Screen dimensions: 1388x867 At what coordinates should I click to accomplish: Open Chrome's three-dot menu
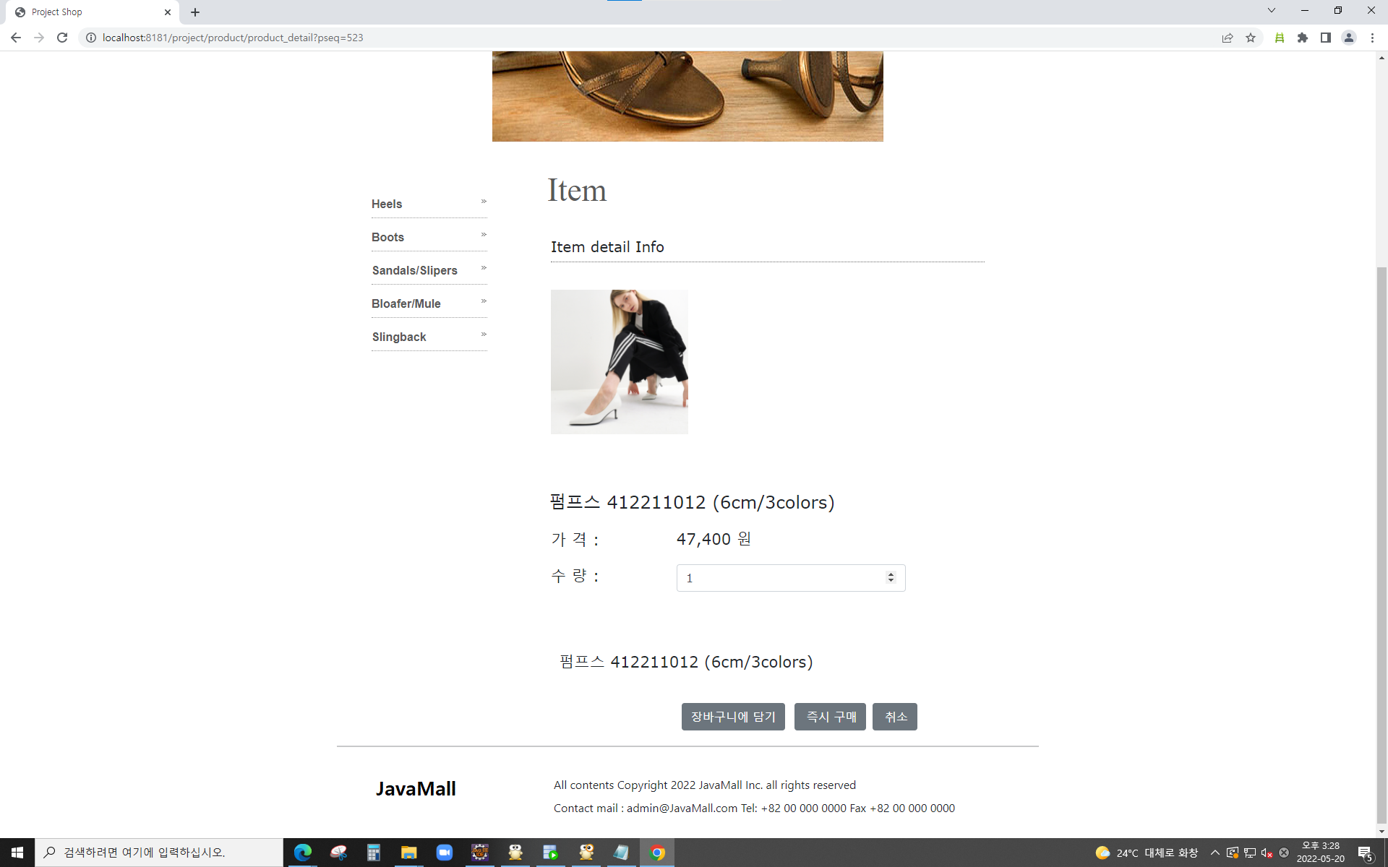(x=1374, y=38)
